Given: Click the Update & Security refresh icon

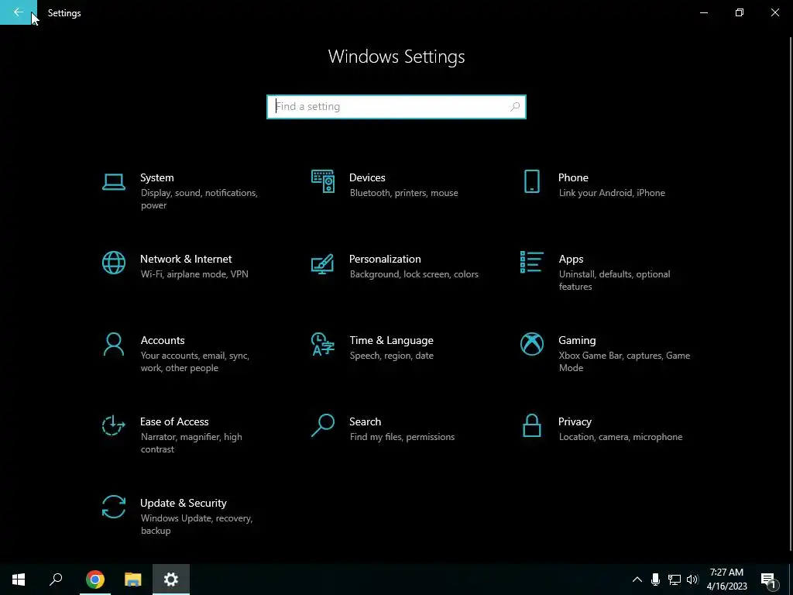Looking at the screenshot, I should 114,507.
